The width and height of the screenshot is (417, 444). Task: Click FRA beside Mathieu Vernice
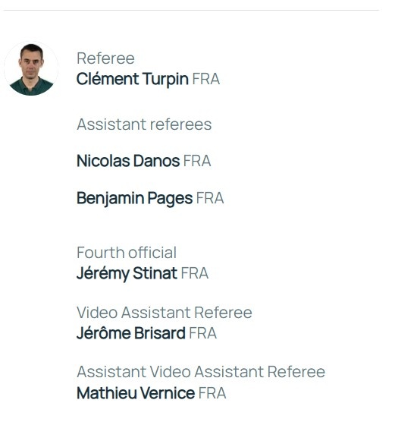click(212, 393)
